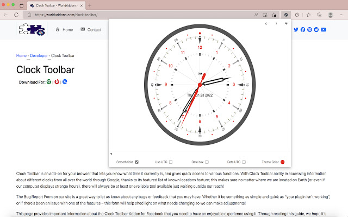Open the Reddit social icon
Viewport: 348px width, 217px height.
(316, 29)
